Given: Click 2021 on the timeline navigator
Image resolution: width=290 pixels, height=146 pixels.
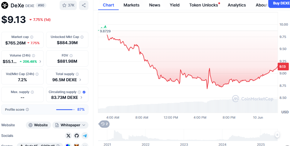Looking at the screenshot, I should coord(107,144).
